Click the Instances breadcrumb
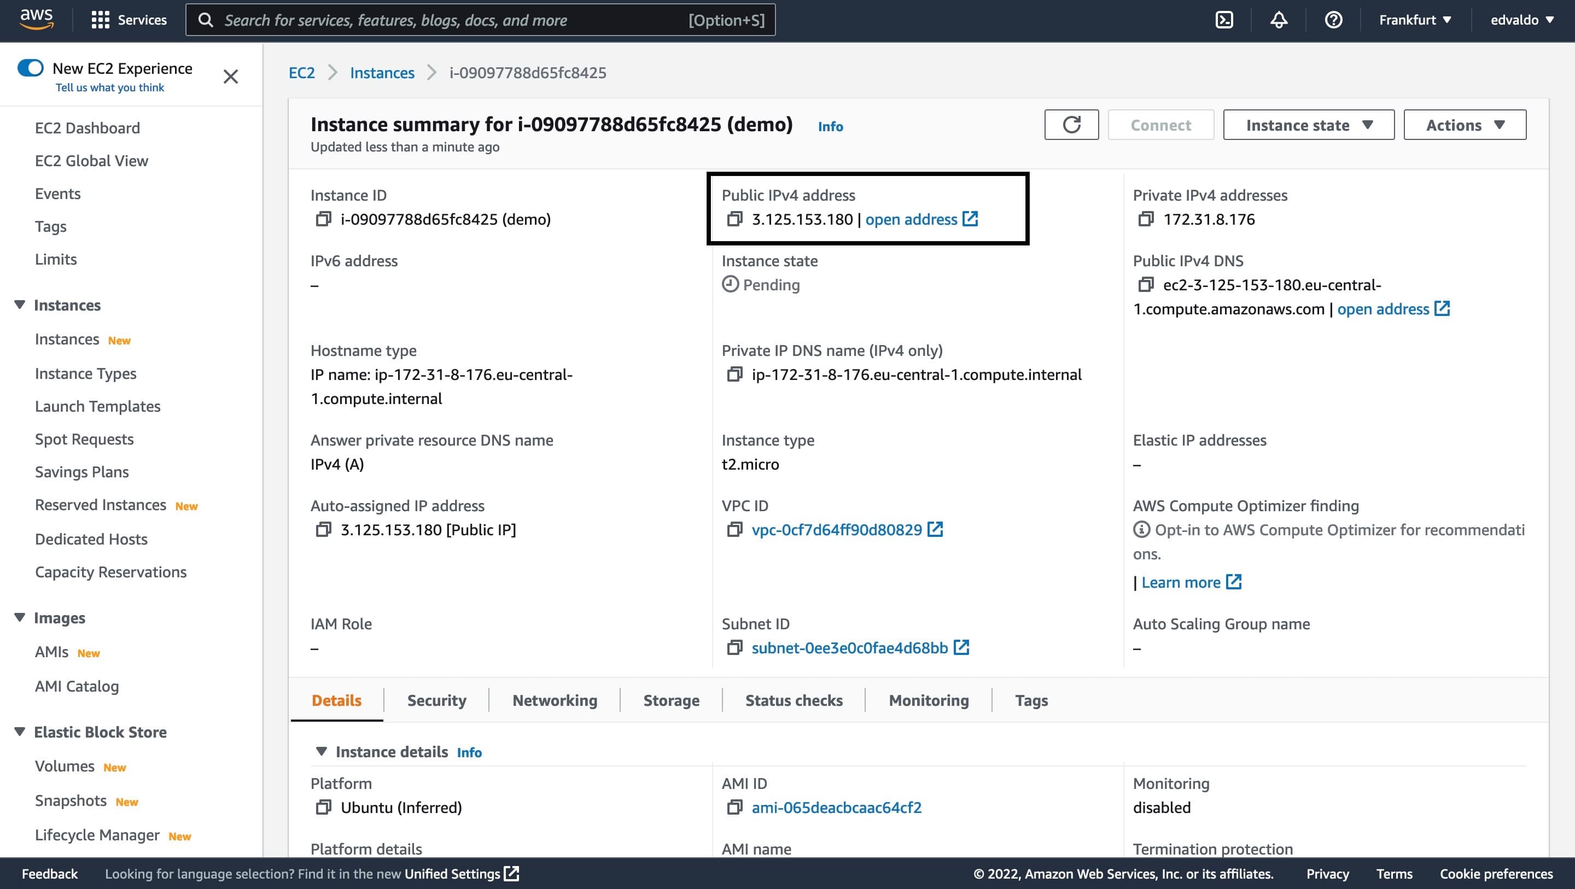The width and height of the screenshot is (1575, 889). click(382, 73)
